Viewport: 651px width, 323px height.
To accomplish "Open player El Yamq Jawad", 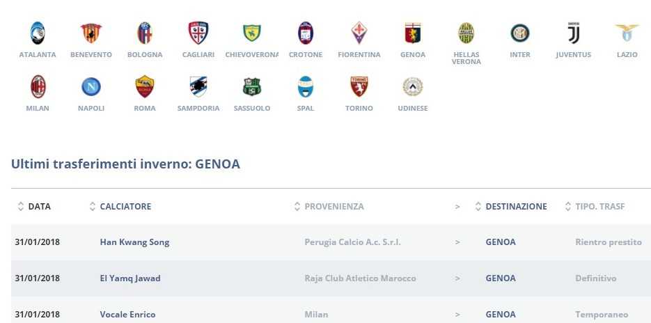I will pyautogui.click(x=130, y=278).
